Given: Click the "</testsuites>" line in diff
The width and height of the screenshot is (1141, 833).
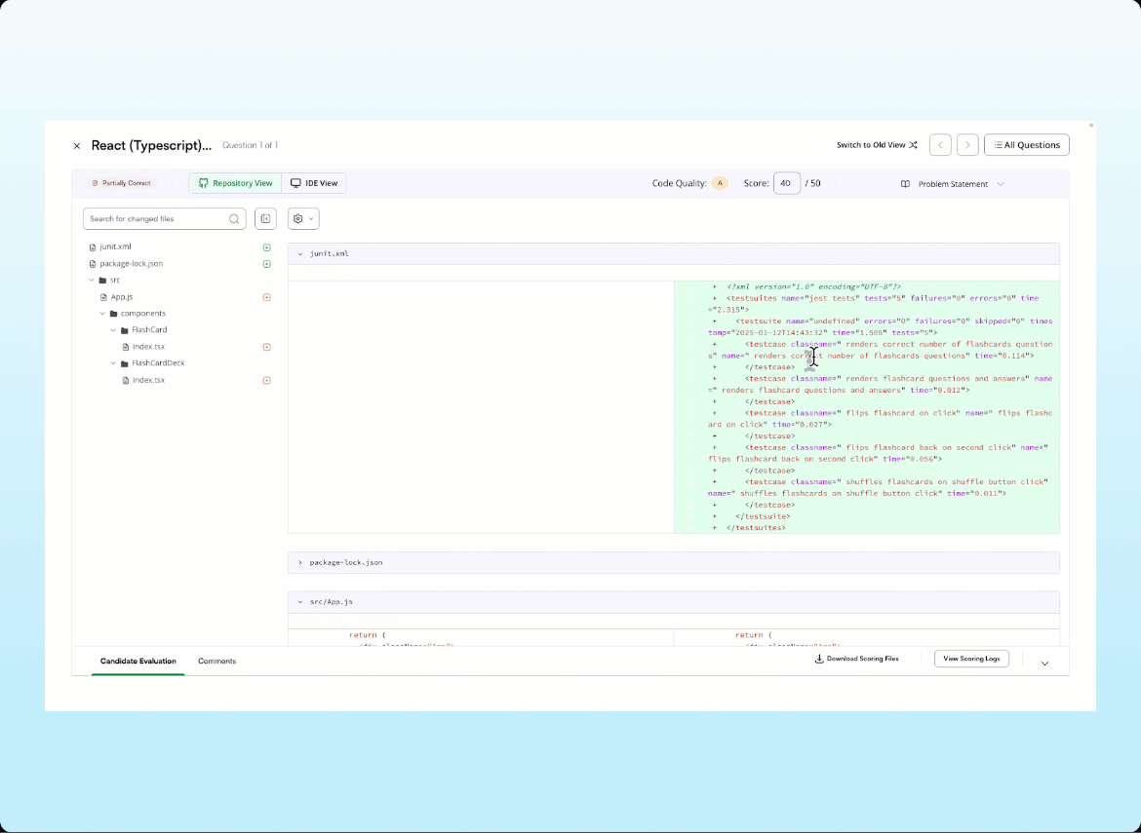Looking at the screenshot, I should click(756, 528).
